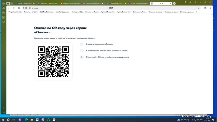Add a sidebar item with the plus icon
Viewport: 217px width, 122px height.
click(4, 108)
